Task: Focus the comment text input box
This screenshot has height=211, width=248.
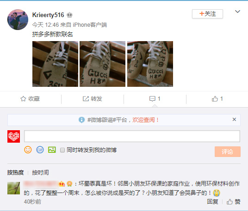Action: click(132, 136)
